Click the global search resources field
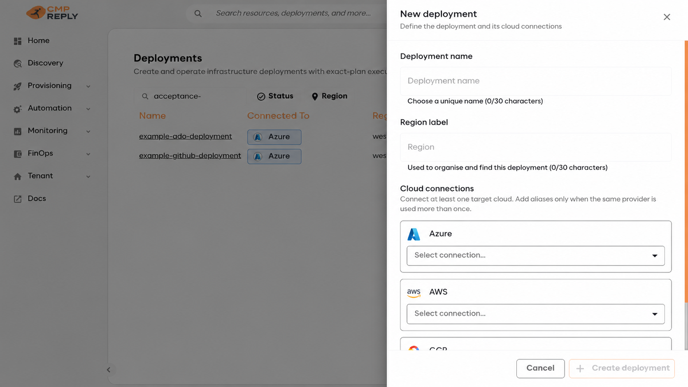 293,13
